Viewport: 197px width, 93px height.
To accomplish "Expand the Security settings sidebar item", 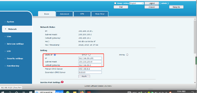I will point(15,59).
